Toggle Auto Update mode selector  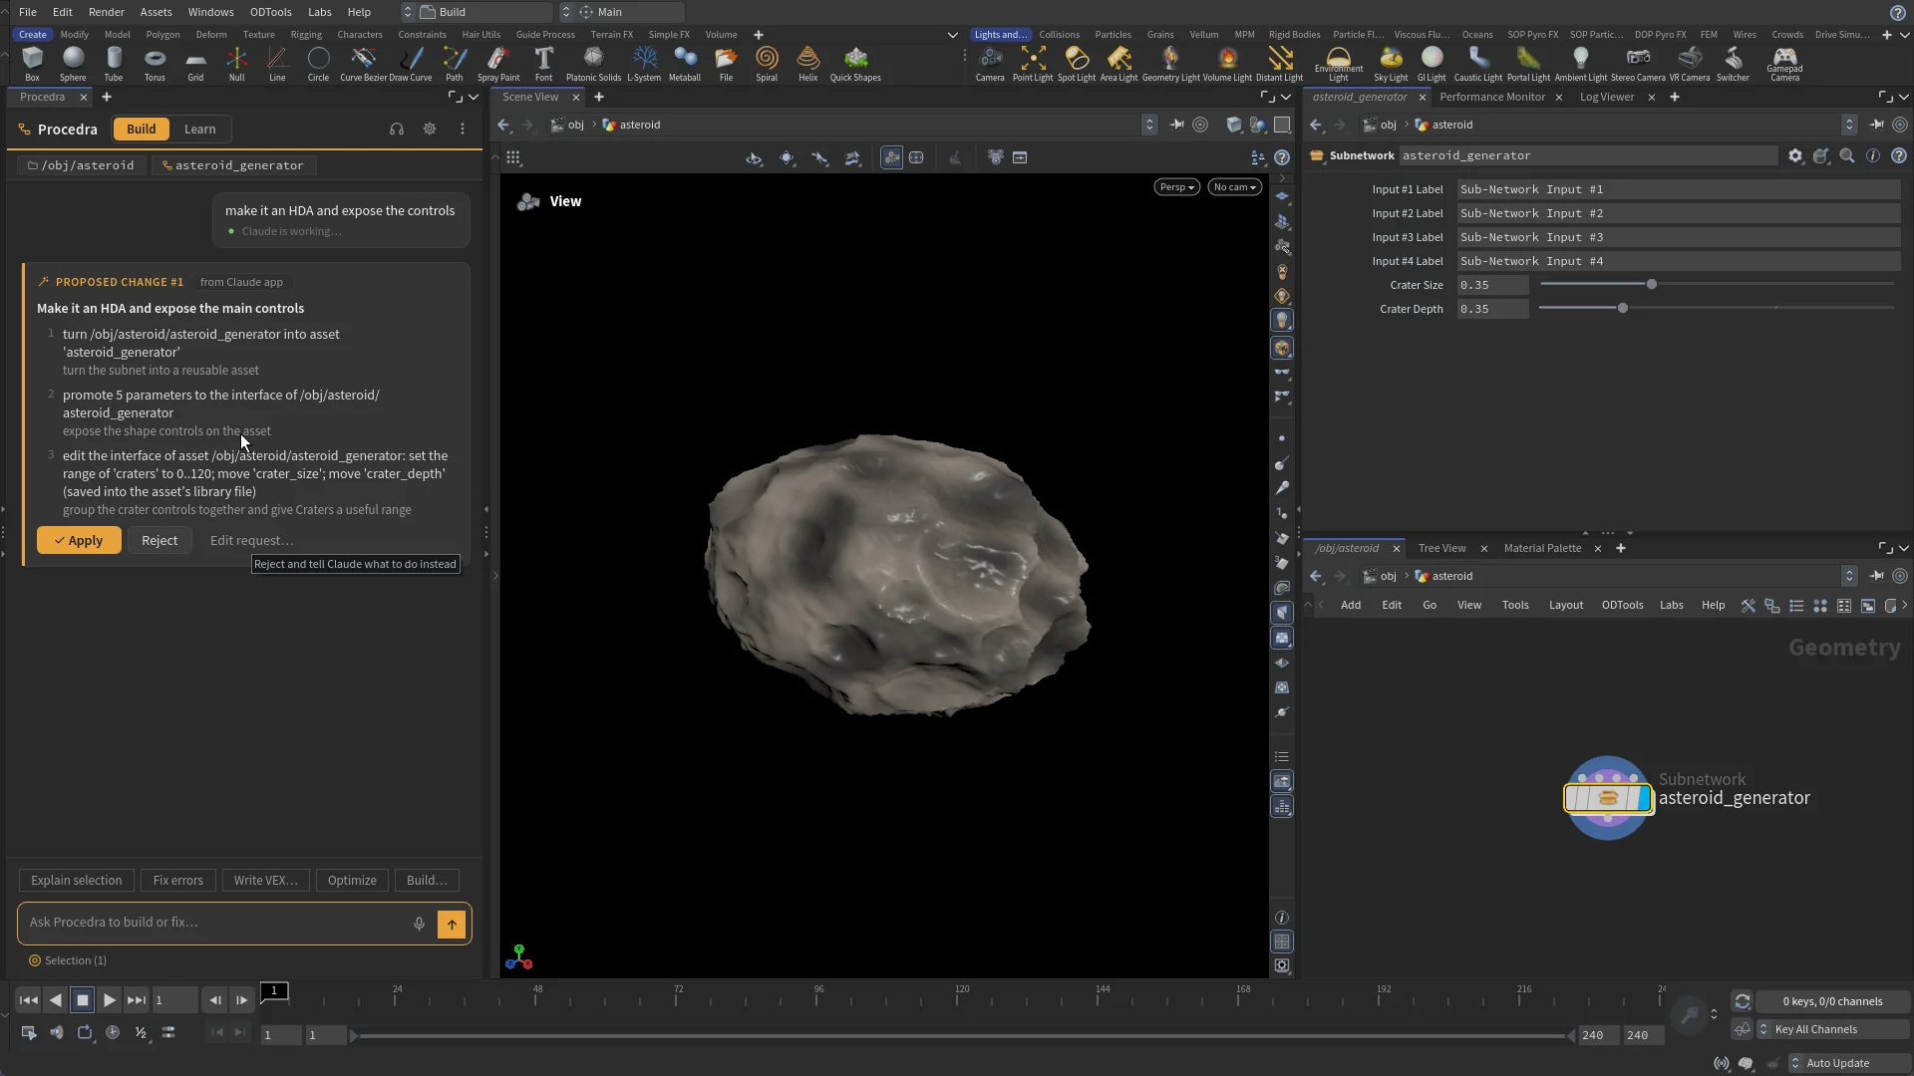1849,1063
